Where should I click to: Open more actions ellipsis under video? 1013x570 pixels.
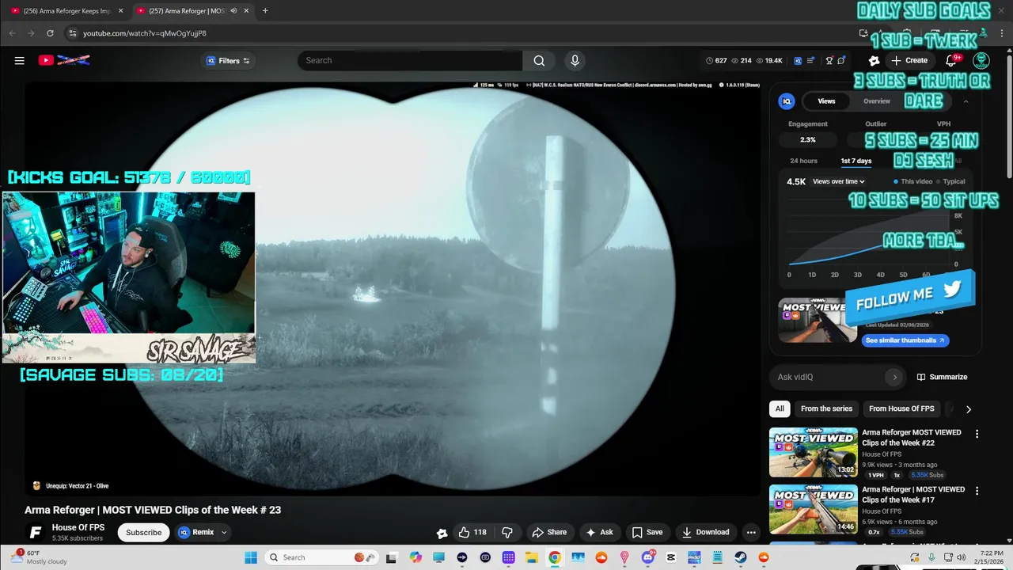point(751,532)
